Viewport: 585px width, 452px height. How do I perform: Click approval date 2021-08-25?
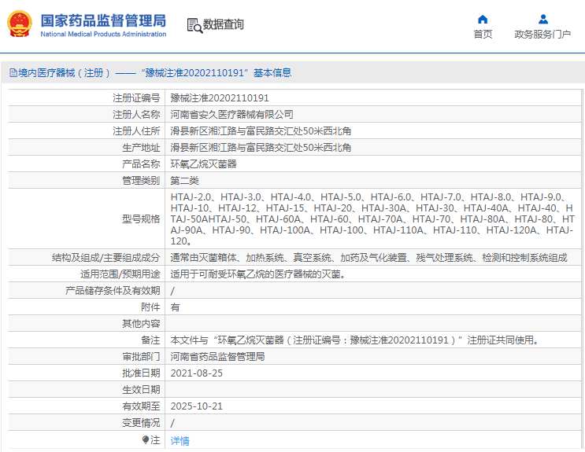pos(197,373)
